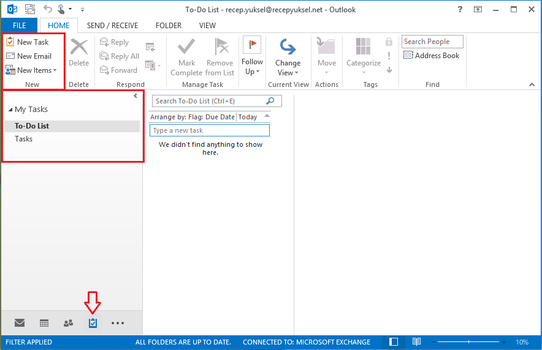Toggle sort order with triangle arrow

pos(267,116)
